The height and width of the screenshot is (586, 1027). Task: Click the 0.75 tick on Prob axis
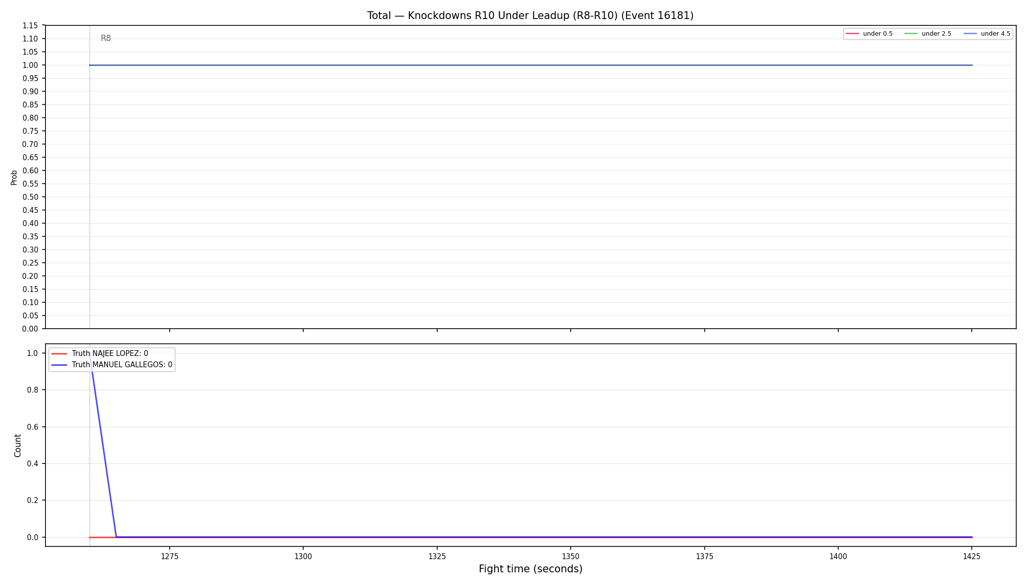[x=30, y=131]
